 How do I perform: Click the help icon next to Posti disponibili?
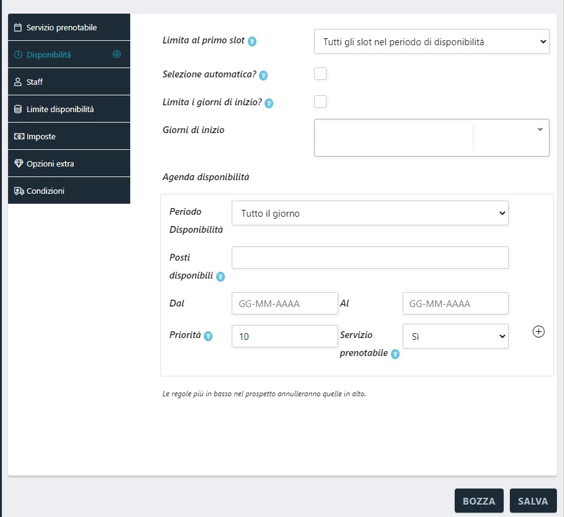click(x=220, y=276)
